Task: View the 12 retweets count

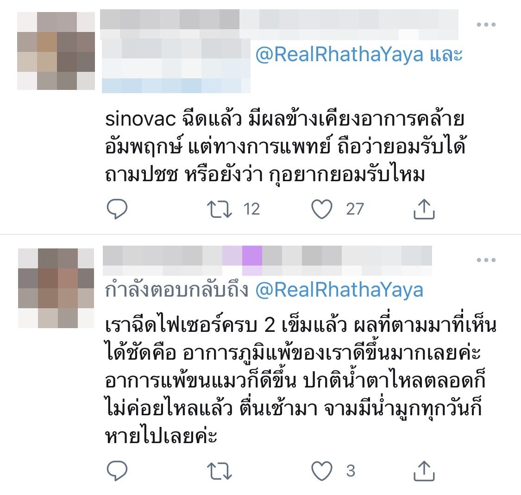Action: click(x=251, y=209)
